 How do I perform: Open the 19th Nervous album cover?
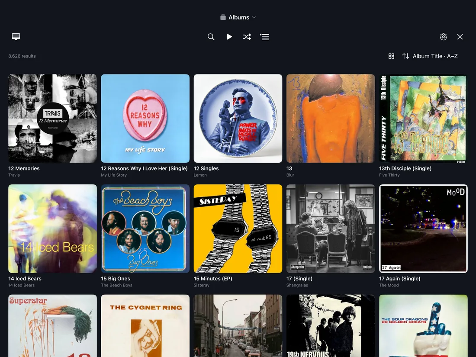[331, 326]
